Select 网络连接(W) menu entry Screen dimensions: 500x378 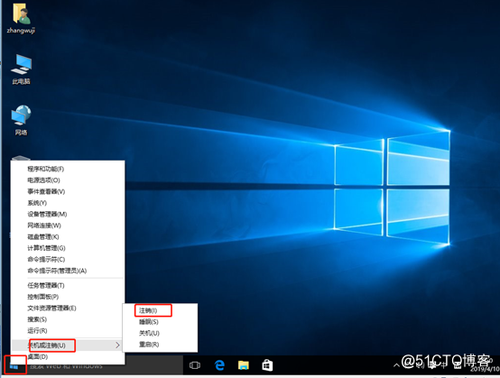click(x=68, y=226)
